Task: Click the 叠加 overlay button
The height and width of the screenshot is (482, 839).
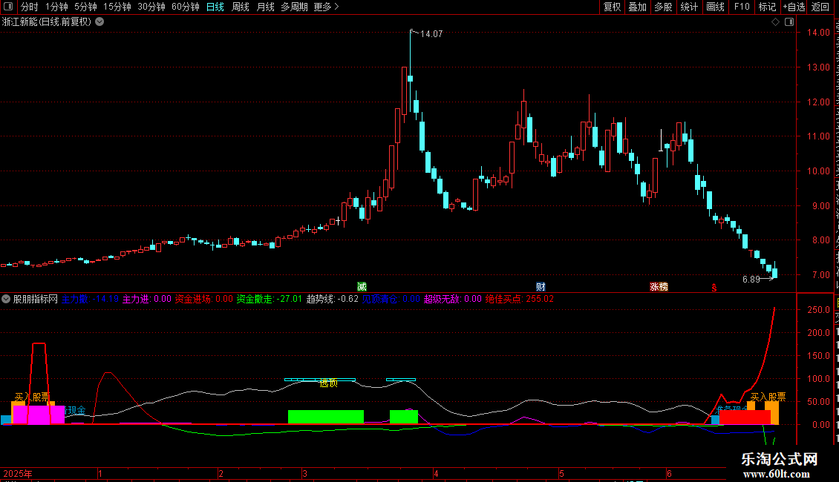Action: click(x=638, y=7)
